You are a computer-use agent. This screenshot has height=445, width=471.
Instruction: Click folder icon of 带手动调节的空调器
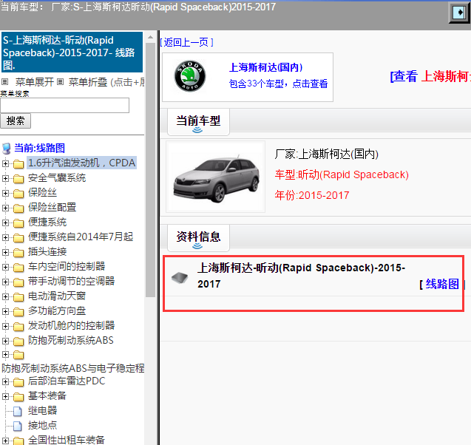click(x=18, y=282)
